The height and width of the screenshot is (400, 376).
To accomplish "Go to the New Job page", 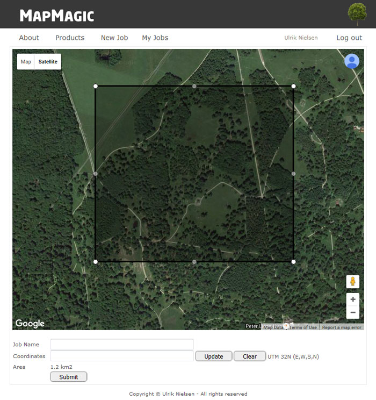I will 114,38.
